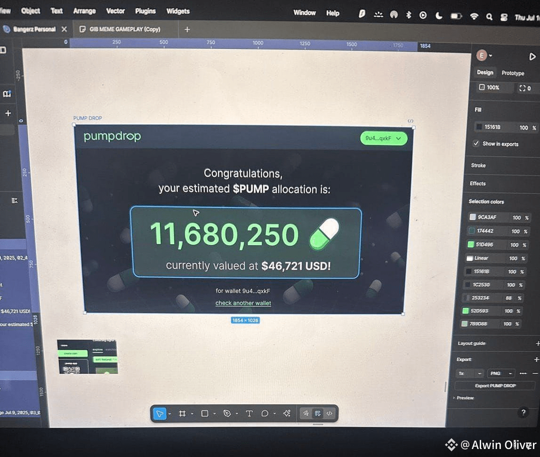Select the Rectangle shape tool

click(x=205, y=413)
